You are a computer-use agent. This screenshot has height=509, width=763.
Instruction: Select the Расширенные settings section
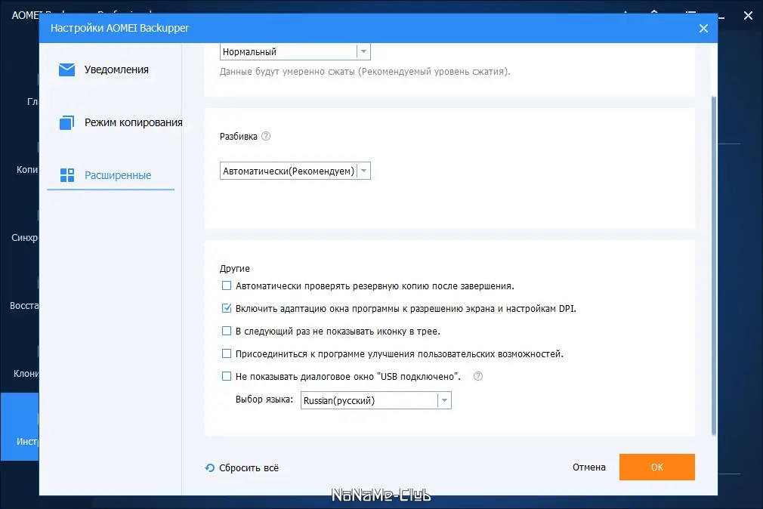pos(111,175)
